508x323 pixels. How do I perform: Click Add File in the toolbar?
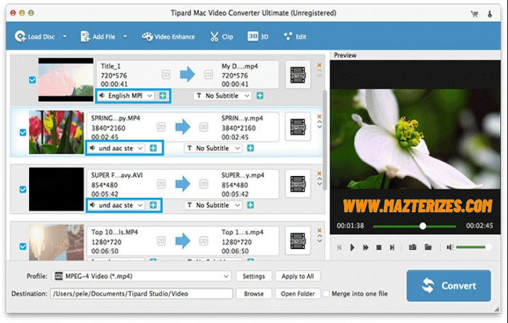pos(98,36)
